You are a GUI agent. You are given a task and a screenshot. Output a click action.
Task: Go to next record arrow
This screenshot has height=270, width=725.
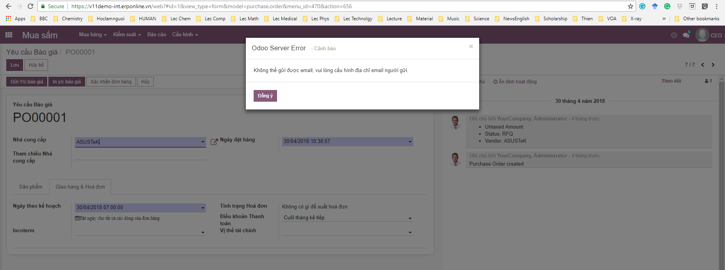click(x=713, y=65)
